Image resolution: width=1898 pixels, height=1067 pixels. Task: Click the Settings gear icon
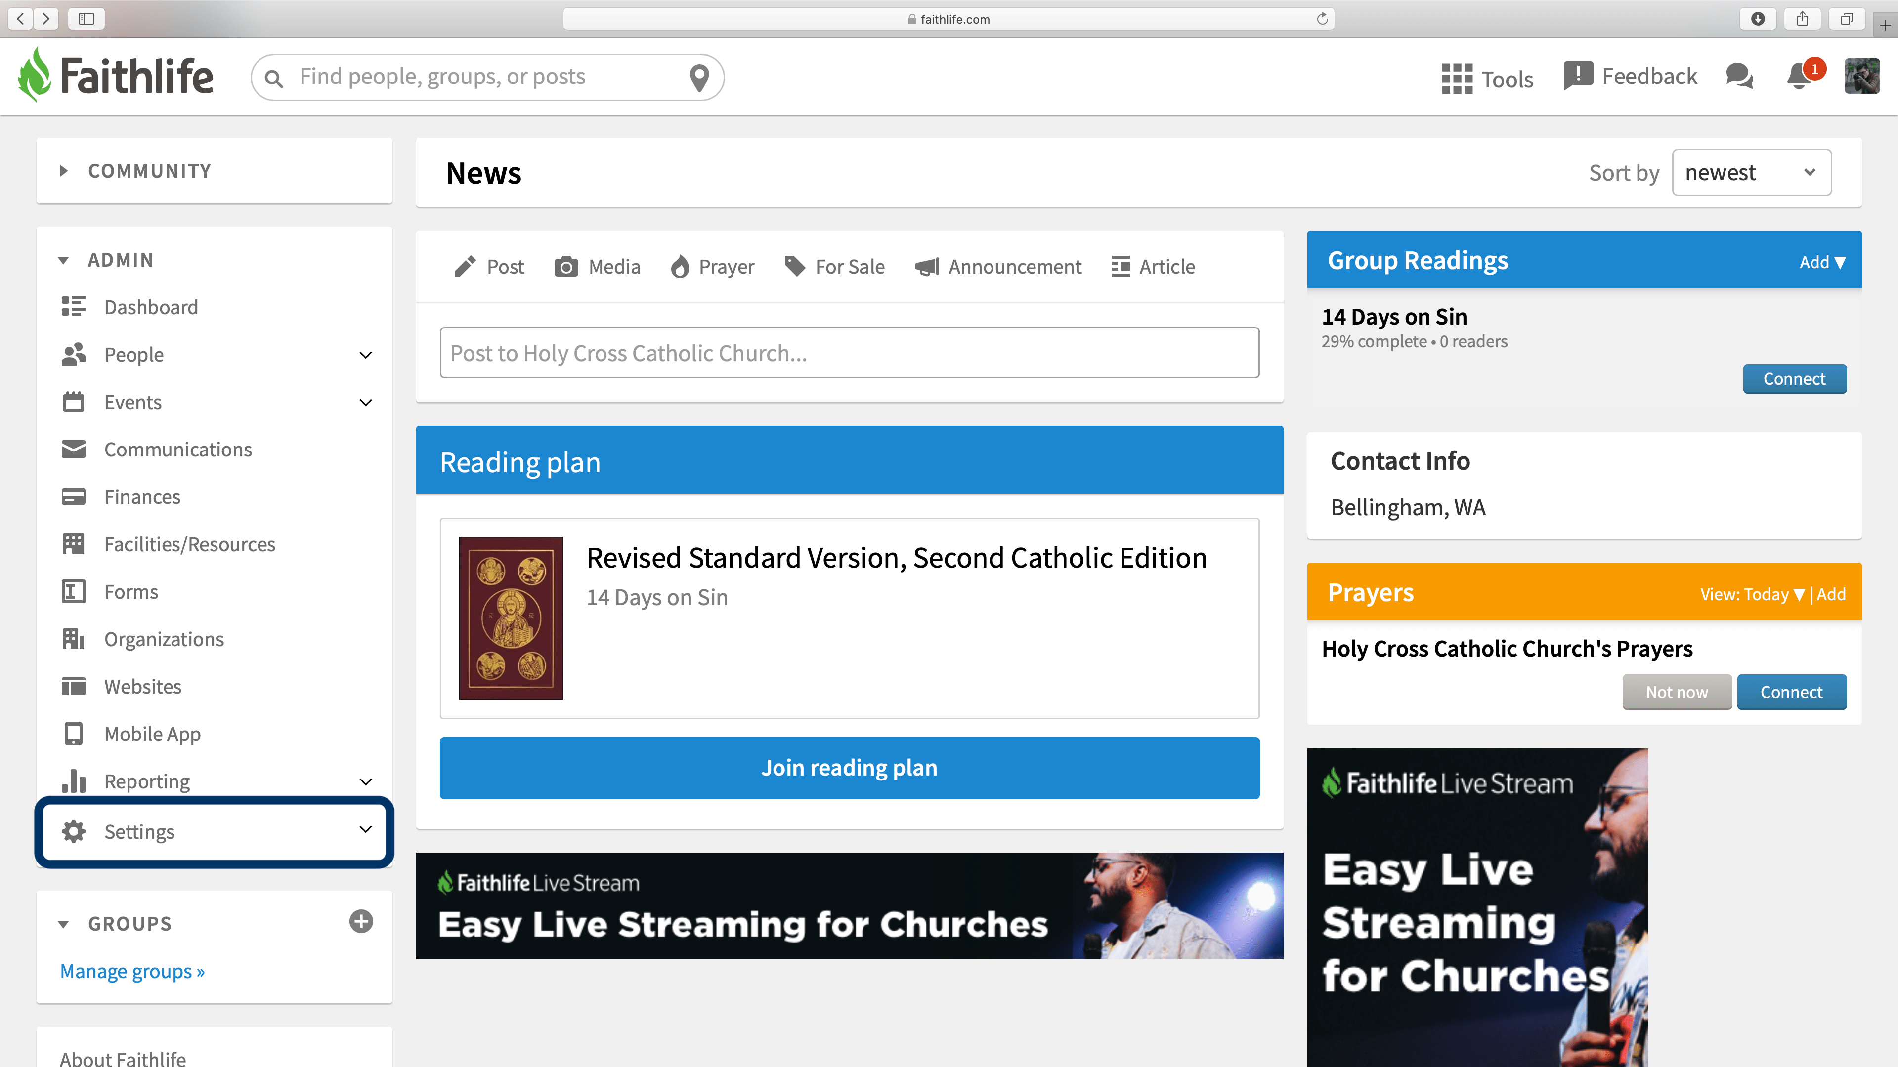74,831
